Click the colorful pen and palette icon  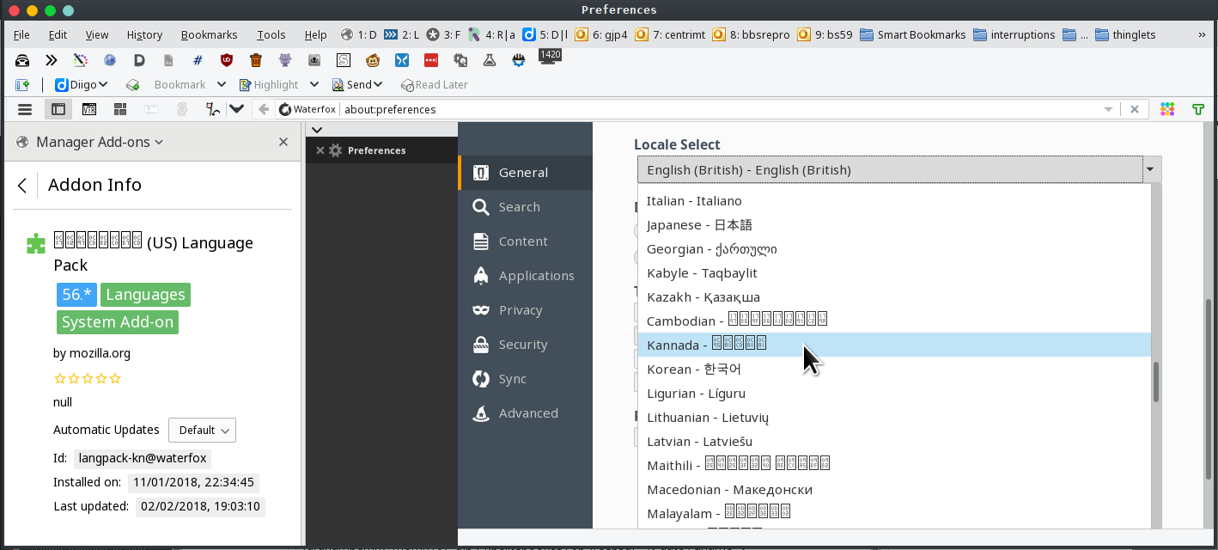tap(81, 60)
